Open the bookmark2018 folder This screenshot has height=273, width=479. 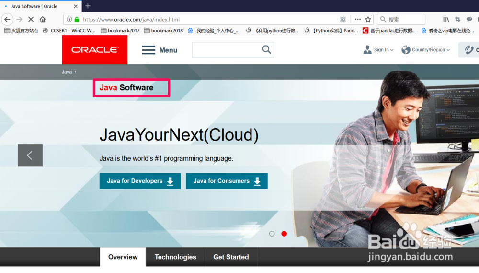163,31
